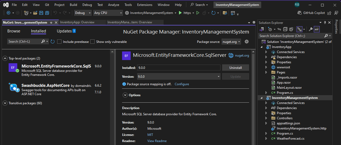Start debugging with the https run button
This screenshot has height=145, width=341.
click(x=180, y=13)
